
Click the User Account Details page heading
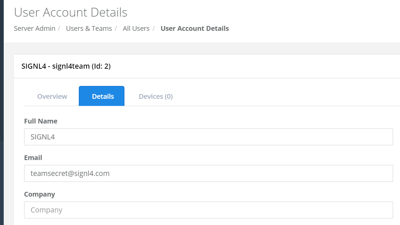(71, 12)
